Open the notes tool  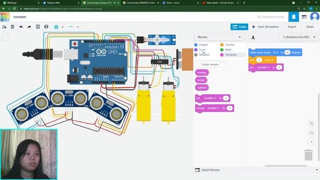point(38,26)
